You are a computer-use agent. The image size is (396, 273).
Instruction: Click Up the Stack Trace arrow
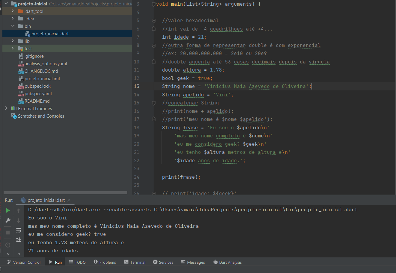19,211
